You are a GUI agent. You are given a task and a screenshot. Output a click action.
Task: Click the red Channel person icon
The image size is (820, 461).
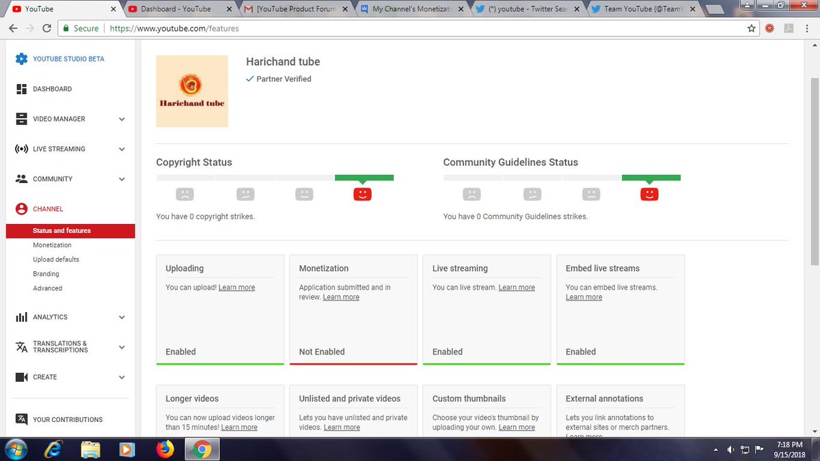(x=21, y=209)
